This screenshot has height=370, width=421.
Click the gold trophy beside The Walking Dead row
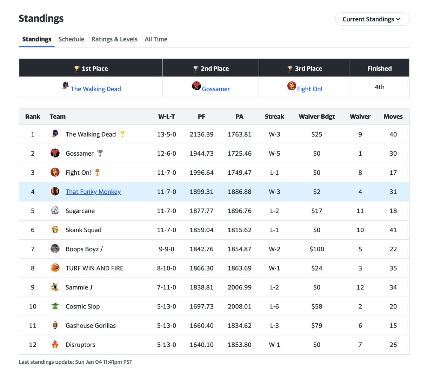(x=122, y=134)
